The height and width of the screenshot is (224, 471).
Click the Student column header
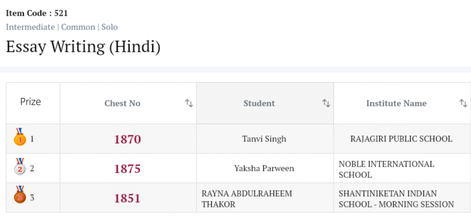click(x=259, y=104)
